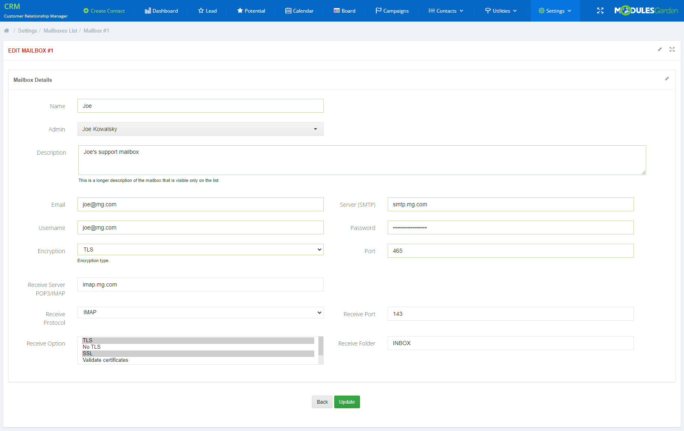This screenshot has height=431, width=684.
Task: Open the Campaigns section
Action: [392, 11]
